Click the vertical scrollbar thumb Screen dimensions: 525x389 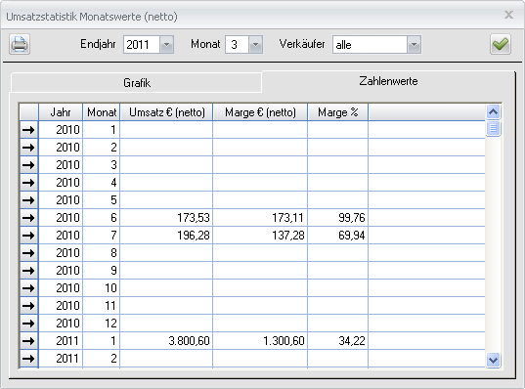point(493,128)
